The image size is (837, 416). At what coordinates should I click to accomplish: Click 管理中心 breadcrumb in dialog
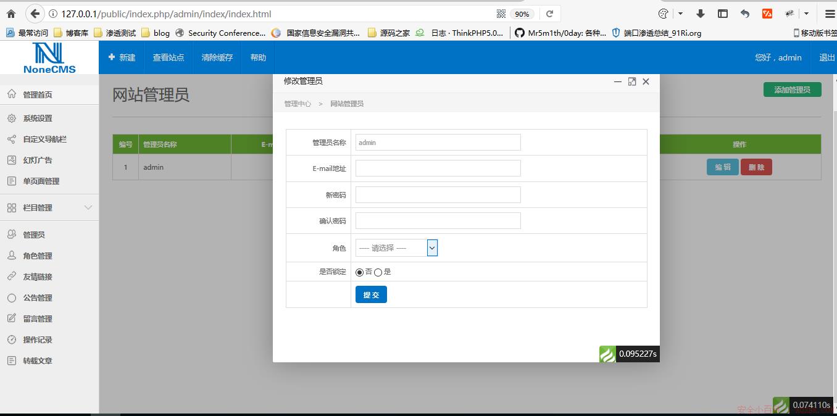click(298, 104)
